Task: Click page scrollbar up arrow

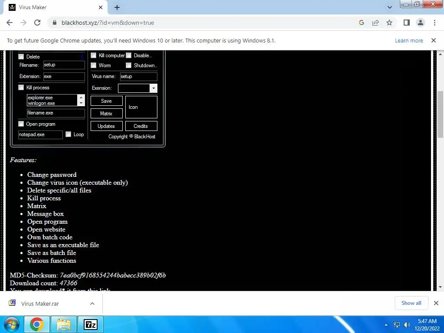Action: pyautogui.click(x=440, y=54)
